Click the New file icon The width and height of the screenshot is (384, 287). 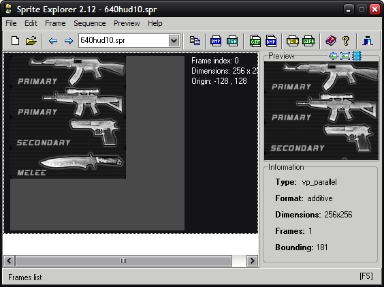16,40
